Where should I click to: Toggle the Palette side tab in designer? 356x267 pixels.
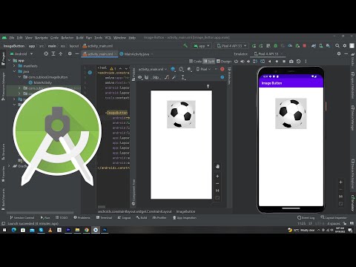tap(133, 74)
